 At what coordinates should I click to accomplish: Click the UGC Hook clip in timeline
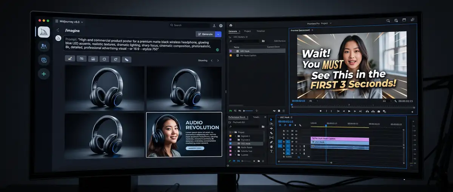(x=340, y=142)
